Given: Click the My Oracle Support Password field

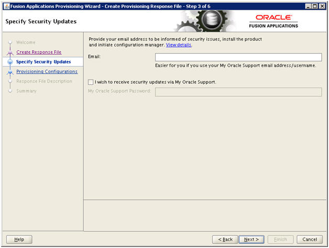Looking at the screenshot, I should (x=238, y=92).
